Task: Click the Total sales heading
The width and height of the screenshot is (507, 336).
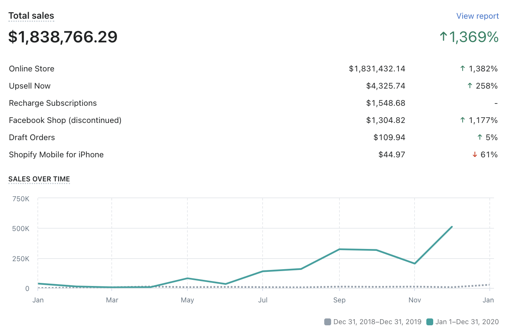Action: (31, 16)
